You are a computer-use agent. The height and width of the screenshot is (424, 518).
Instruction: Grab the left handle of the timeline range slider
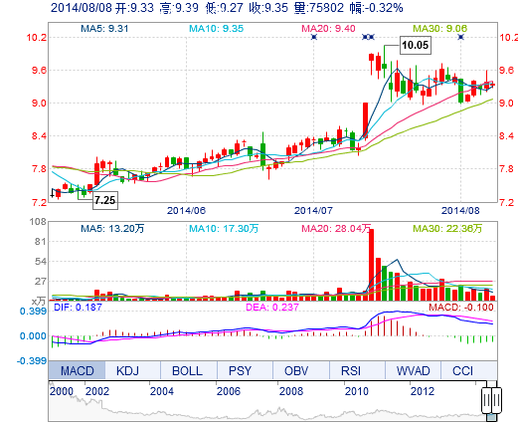(x=486, y=400)
